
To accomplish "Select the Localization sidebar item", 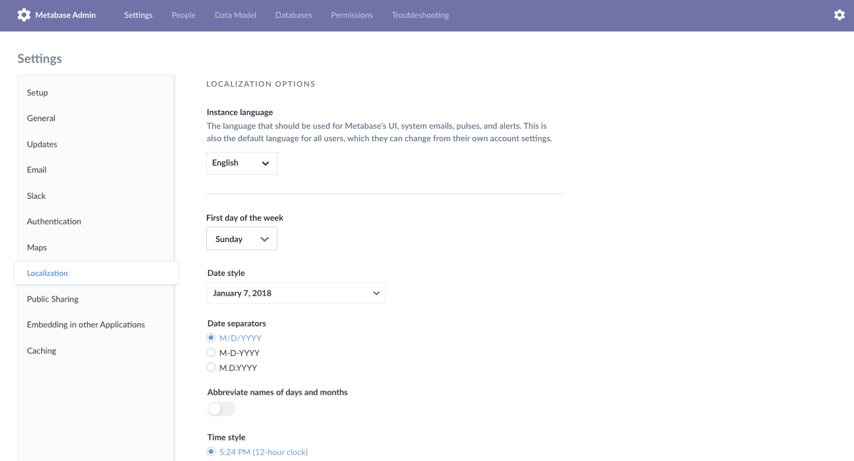I will pos(97,273).
